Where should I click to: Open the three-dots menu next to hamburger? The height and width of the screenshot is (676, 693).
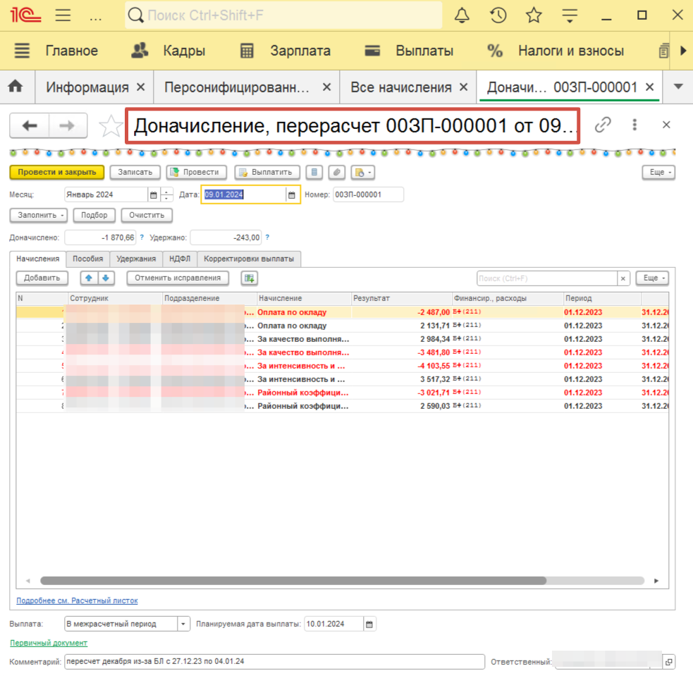click(x=95, y=18)
